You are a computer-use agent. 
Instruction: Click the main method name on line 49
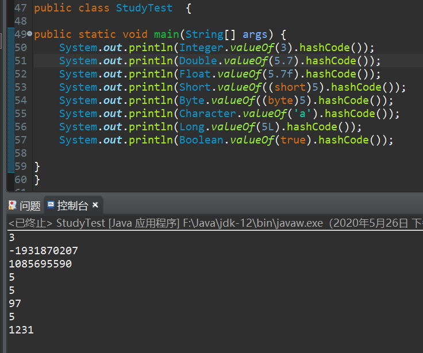[x=166, y=34]
